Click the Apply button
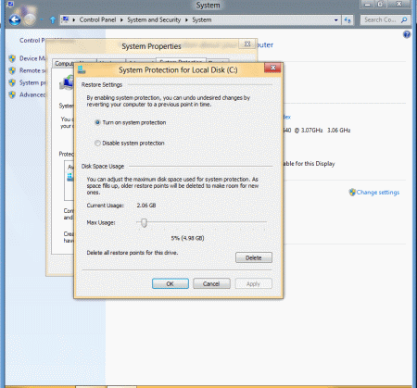417x388 pixels. (253, 283)
